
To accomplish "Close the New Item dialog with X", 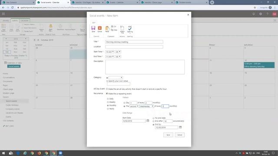I will pos(188,15).
